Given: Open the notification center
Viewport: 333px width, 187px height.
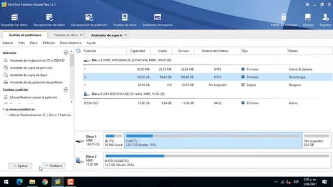Looking at the screenshot, I should (x=324, y=182).
